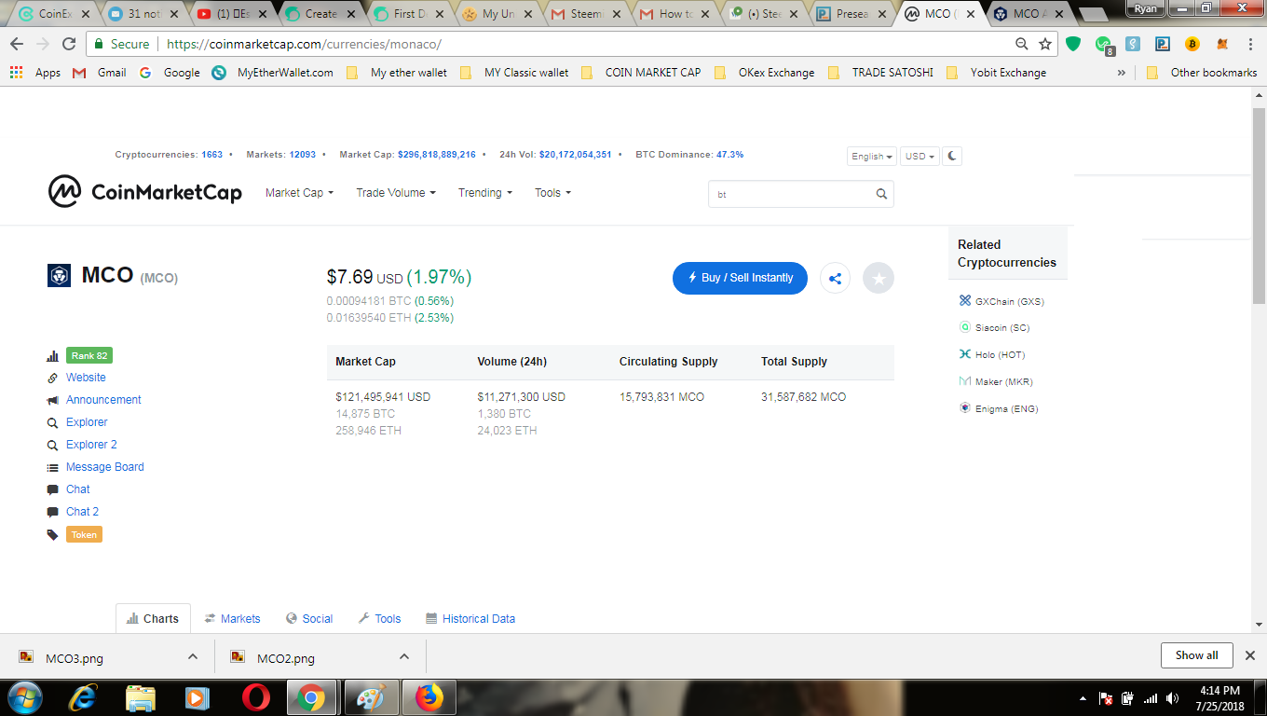Open the Chrome menu three dots
The height and width of the screenshot is (716, 1267).
pos(1249,44)
